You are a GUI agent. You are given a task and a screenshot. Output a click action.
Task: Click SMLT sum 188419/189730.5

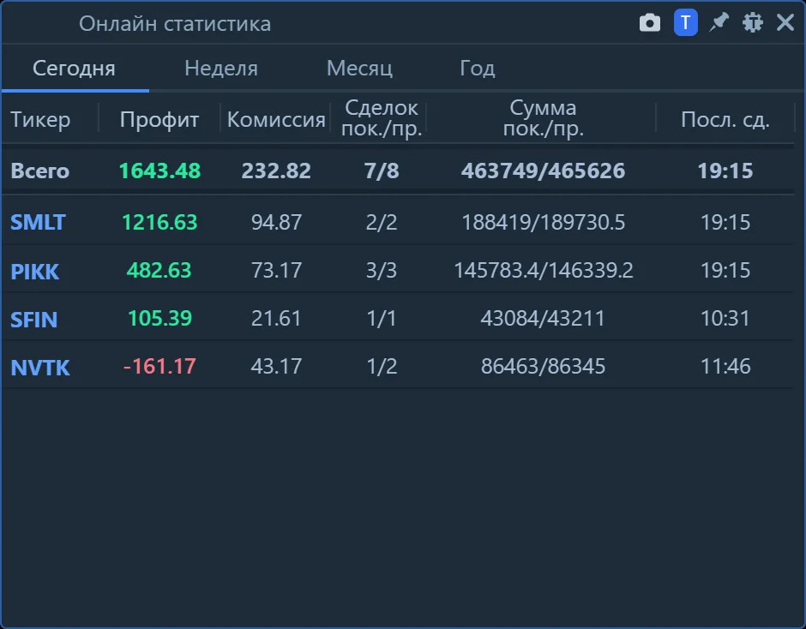(544, 223)
